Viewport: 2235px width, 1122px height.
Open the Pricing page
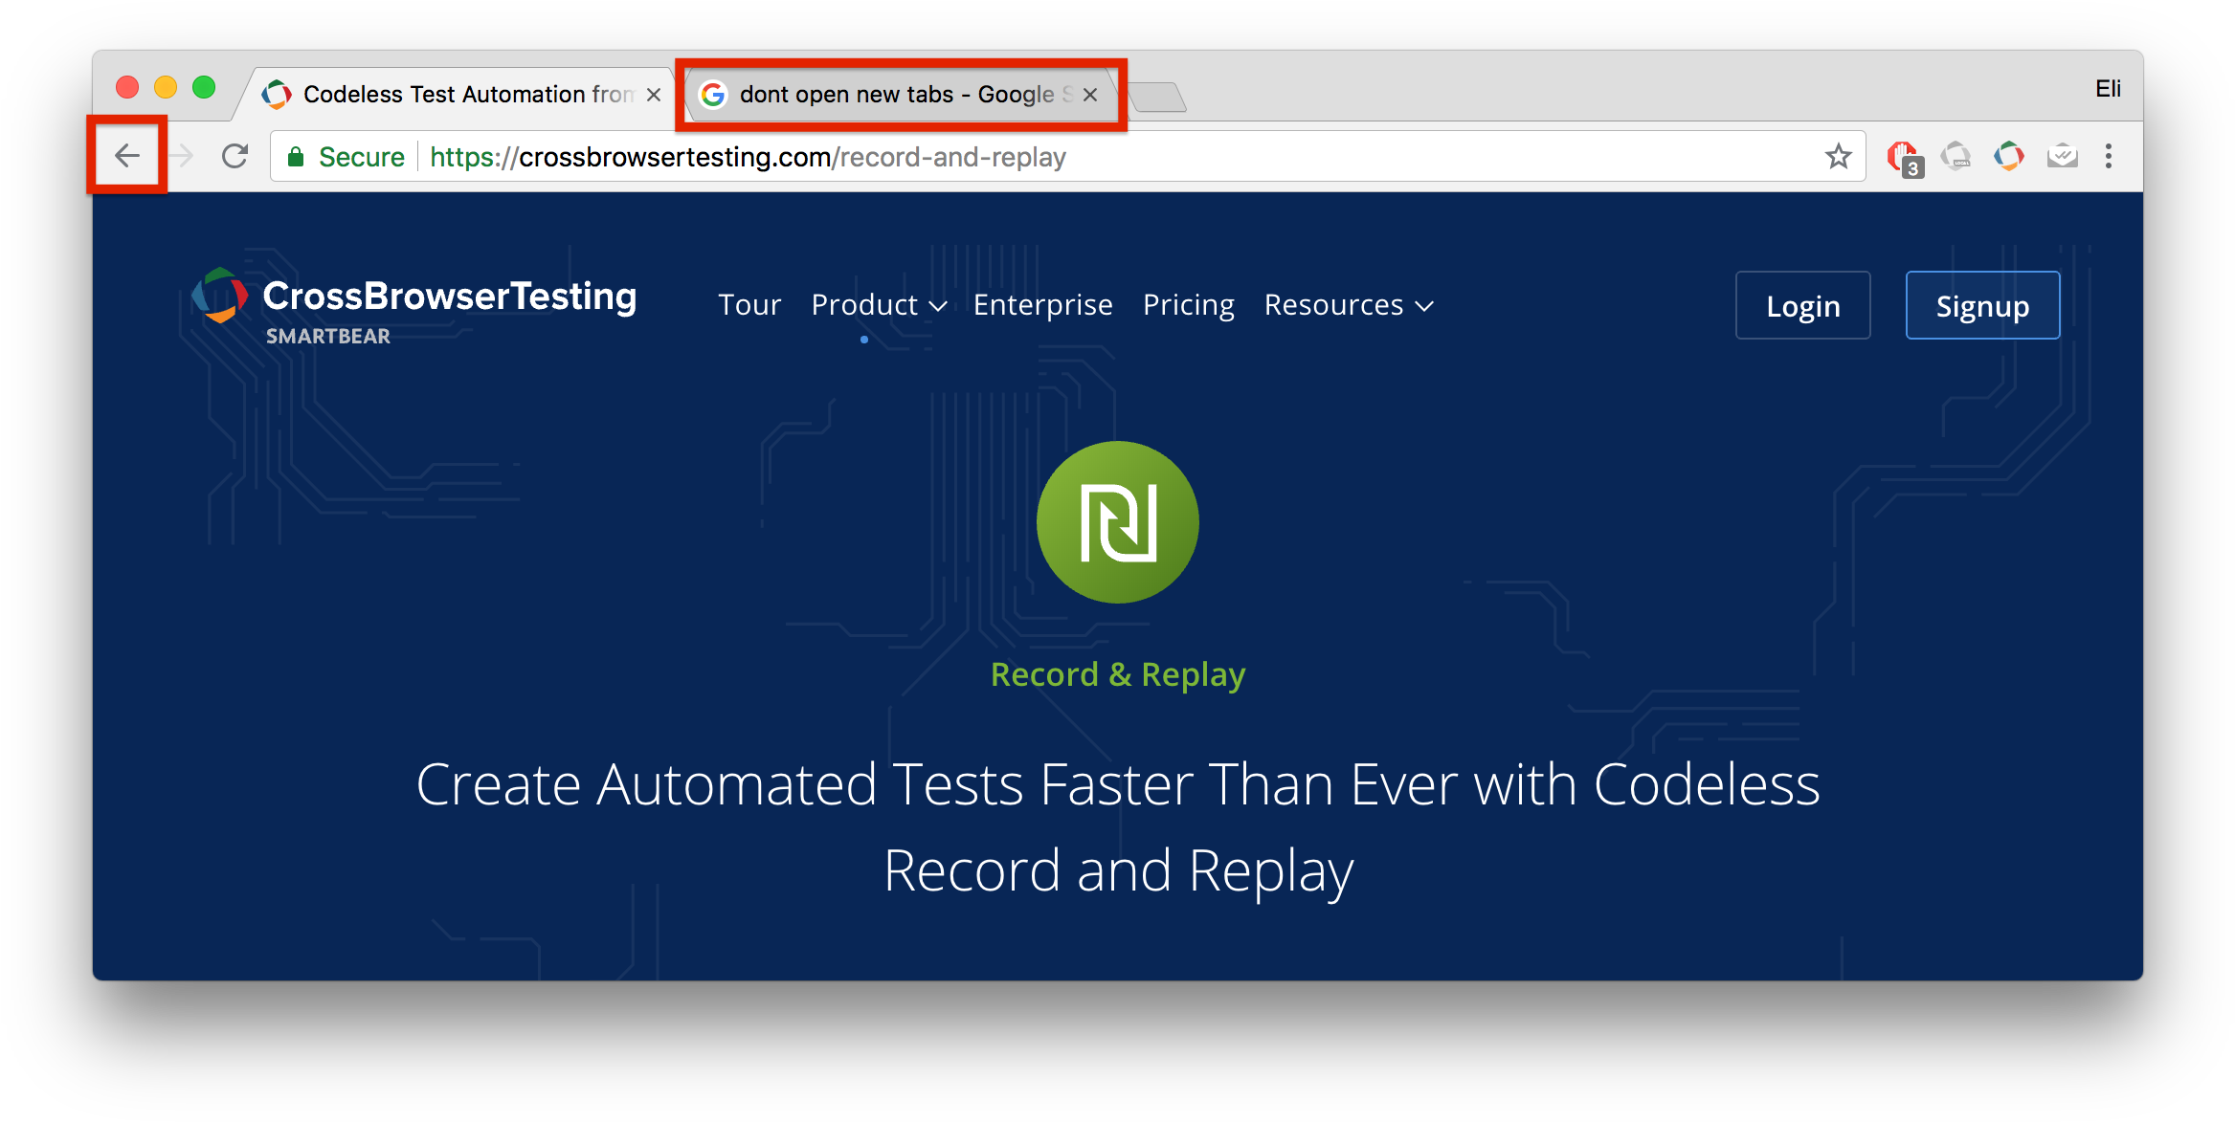[1188, 305]
